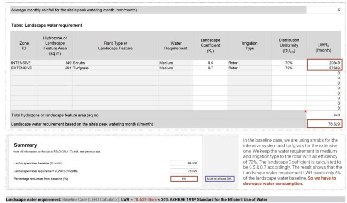Click the 57680 LWR result cell
This screenshot has height=203, width=347.
[x=324, y=68]
